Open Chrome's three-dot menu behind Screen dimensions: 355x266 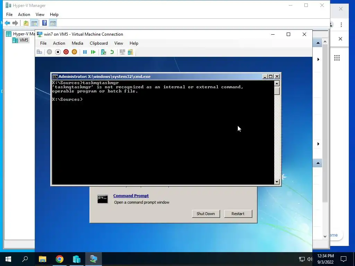341,25
